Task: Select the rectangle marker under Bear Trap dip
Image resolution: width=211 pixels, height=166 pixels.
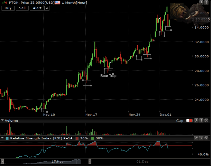Action: click(x=109, y=71)
